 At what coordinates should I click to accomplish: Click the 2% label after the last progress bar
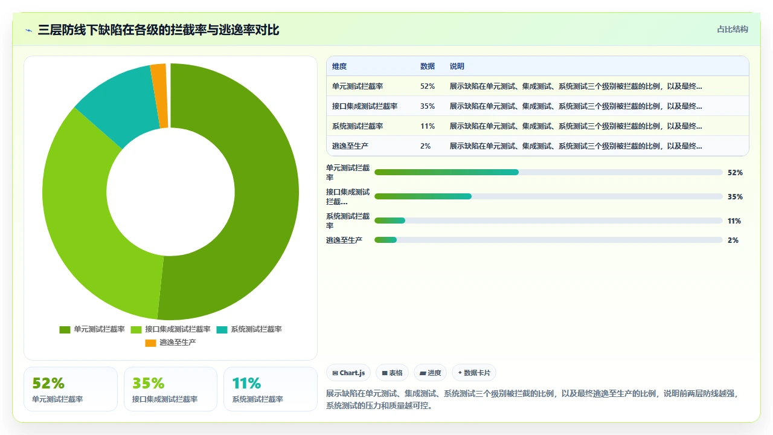coord(733,240)
